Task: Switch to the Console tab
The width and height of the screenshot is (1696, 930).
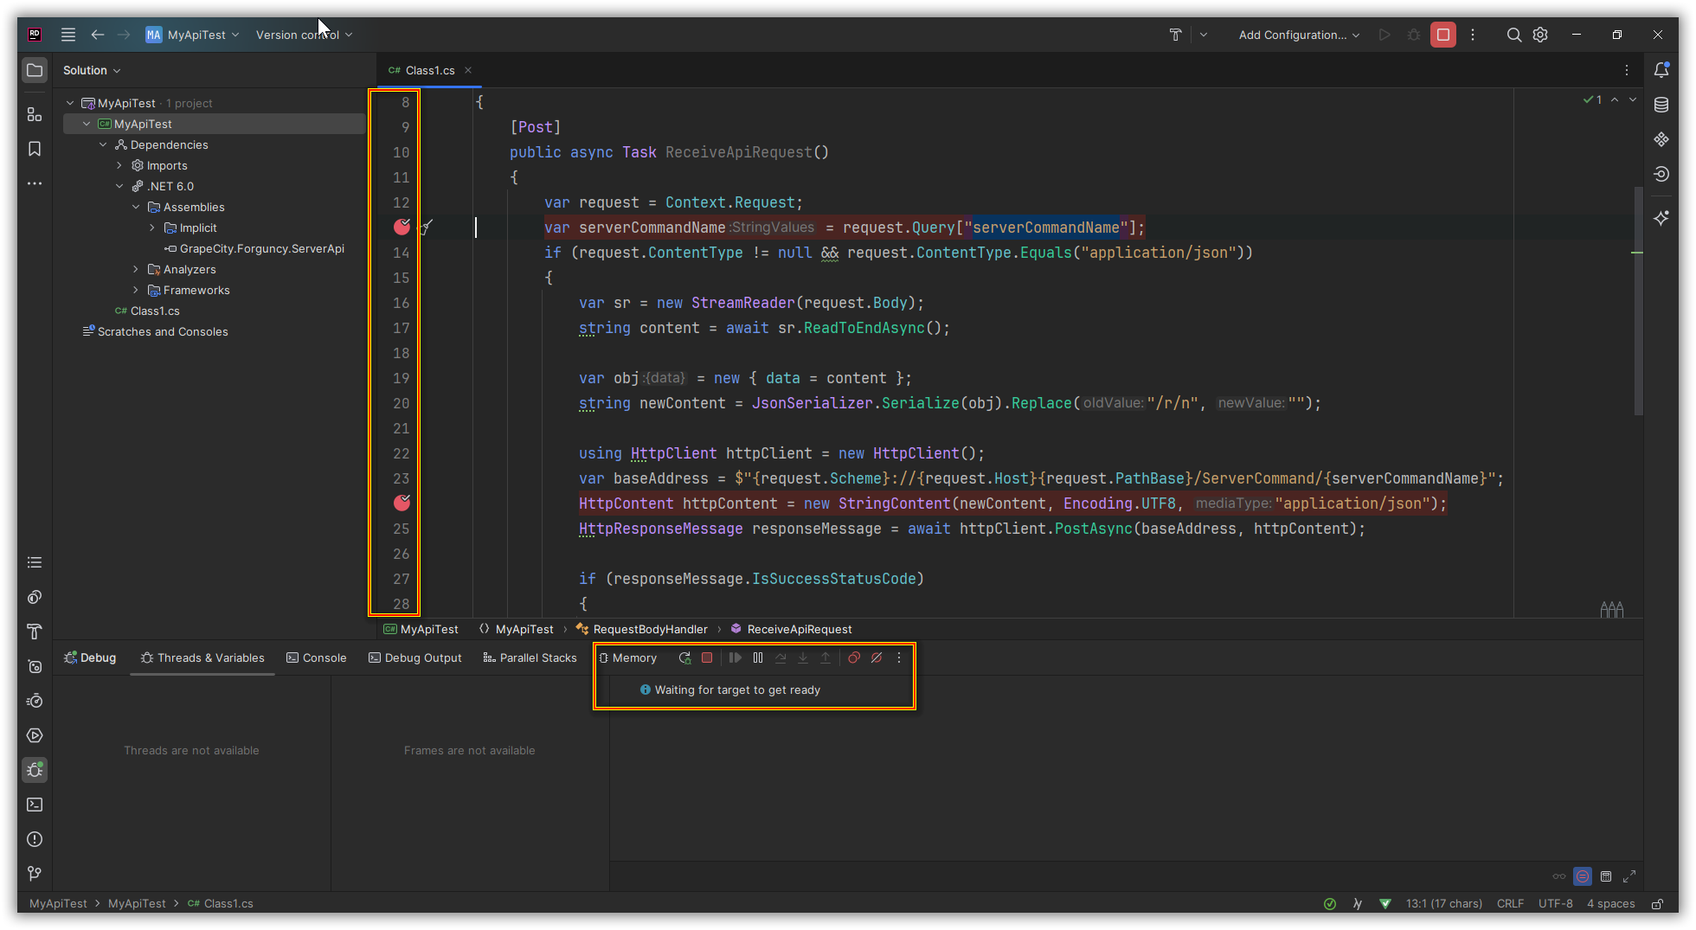Action: [x=317, y=658]
